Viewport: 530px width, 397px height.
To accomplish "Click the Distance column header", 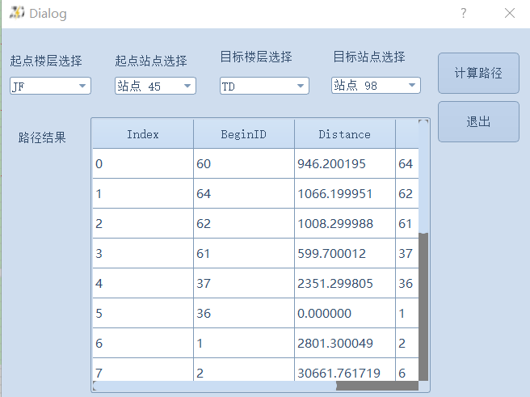I will [345, 134].
